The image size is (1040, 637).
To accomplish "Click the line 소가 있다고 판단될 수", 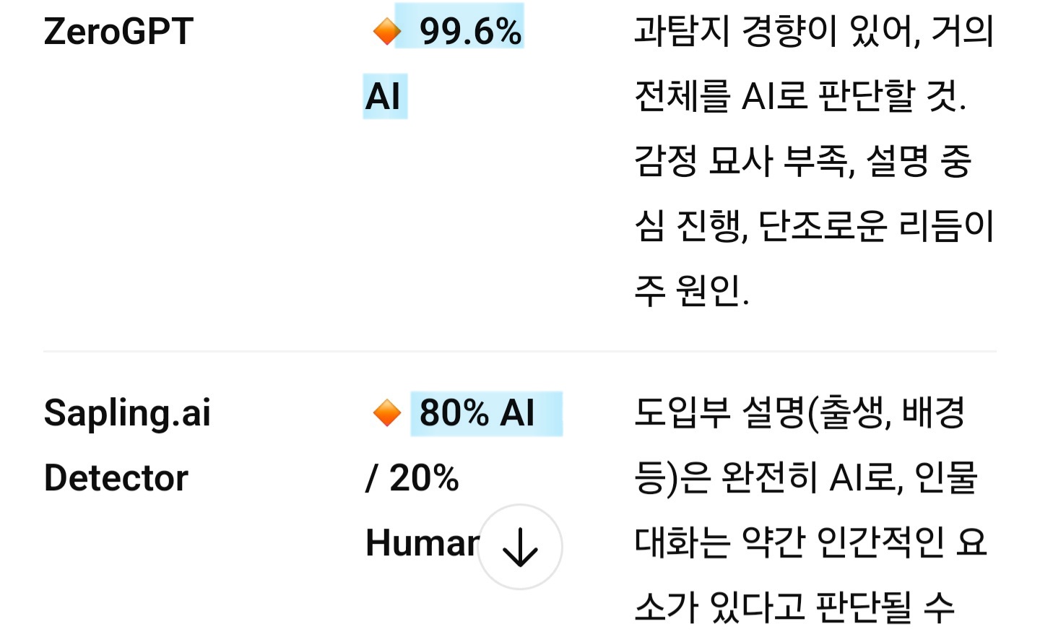I will coord(794,607).
